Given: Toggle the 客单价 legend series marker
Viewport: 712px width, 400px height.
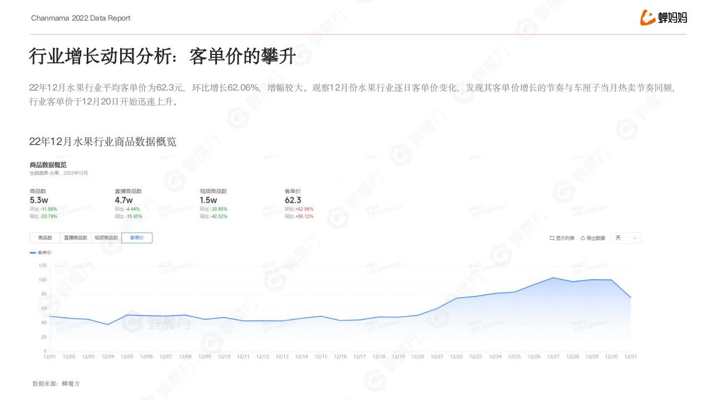Looking at the screenshot, I should [x=33, y=252].
